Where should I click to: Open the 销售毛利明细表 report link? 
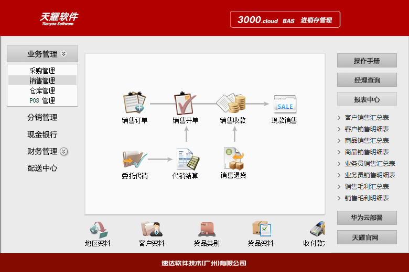pyautogui.click(x=367, y=198)
